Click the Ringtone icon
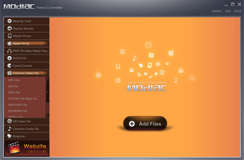The width and height of the screenshot is (244, 160). [x=9, y=136]
